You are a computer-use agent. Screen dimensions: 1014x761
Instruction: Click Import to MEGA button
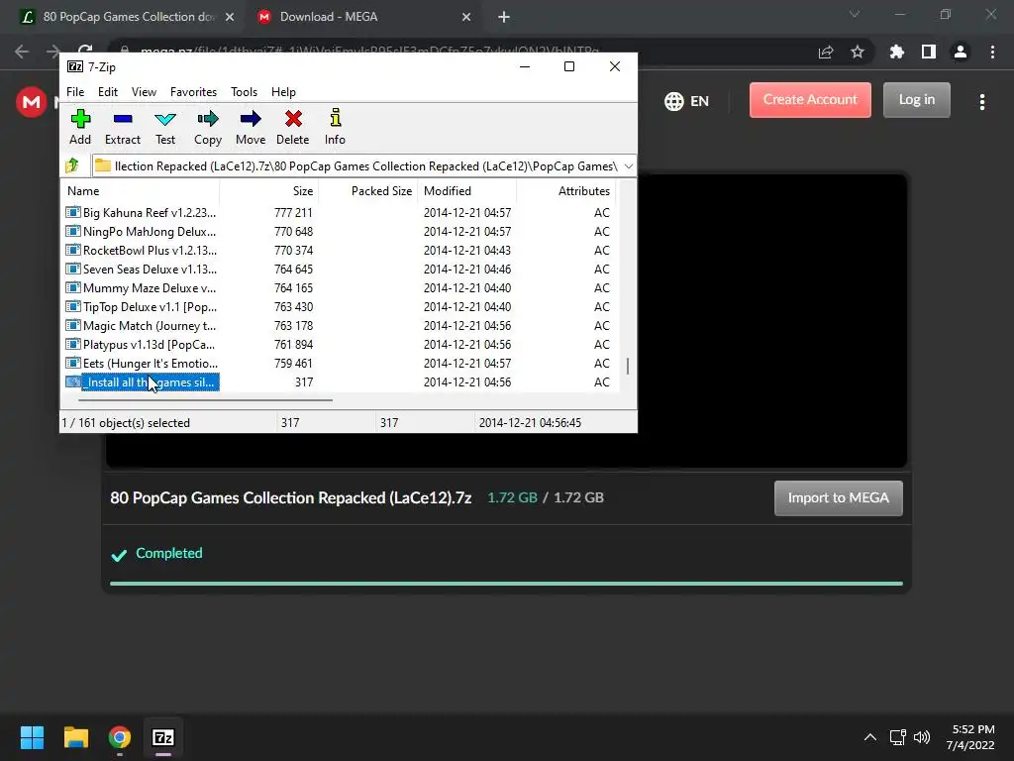coord(838,497)
